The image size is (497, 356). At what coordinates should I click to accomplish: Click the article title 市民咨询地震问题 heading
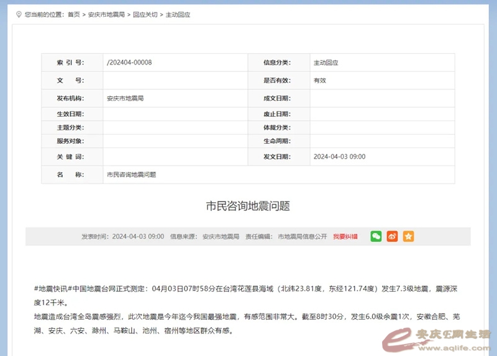pyautogui.click(x=248, y=206)
